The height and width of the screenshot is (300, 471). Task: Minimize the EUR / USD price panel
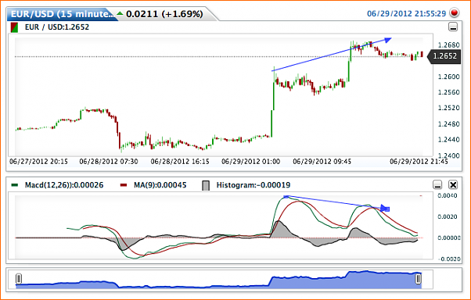[453, 27]
